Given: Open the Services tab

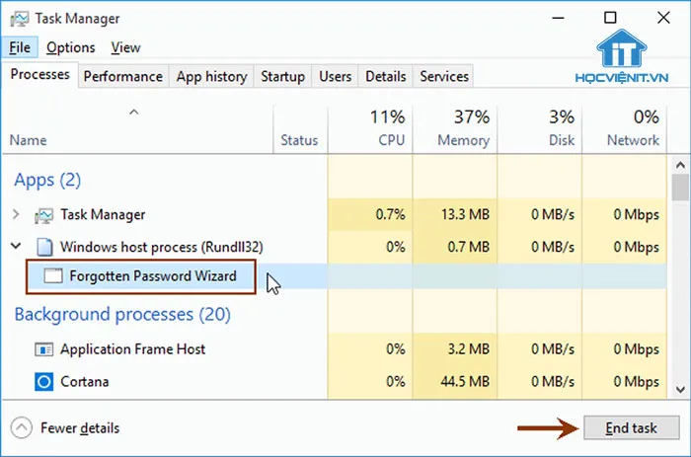Looking at the screenshot, I should coord(444,76).
